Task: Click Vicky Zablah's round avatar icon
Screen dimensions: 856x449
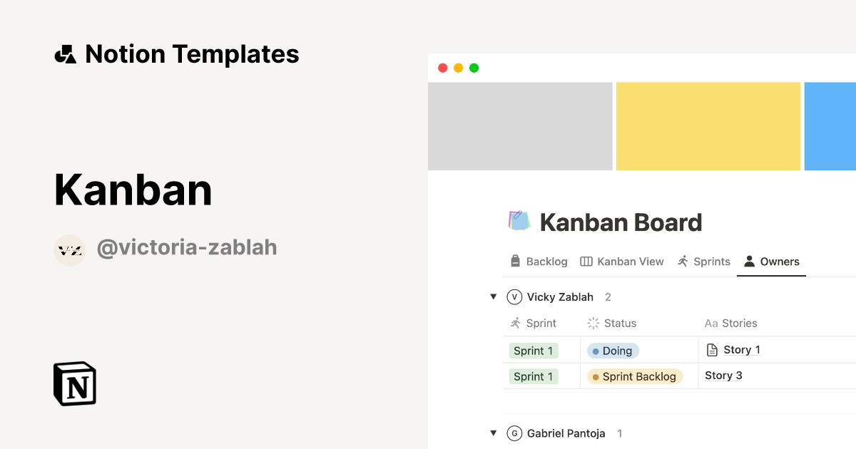Action: [x=514, y=297]
